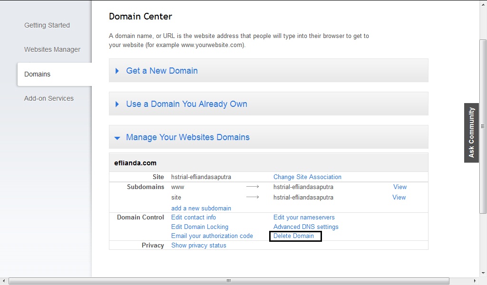Click Delete Domain for eflianda.com

[294, 236]
